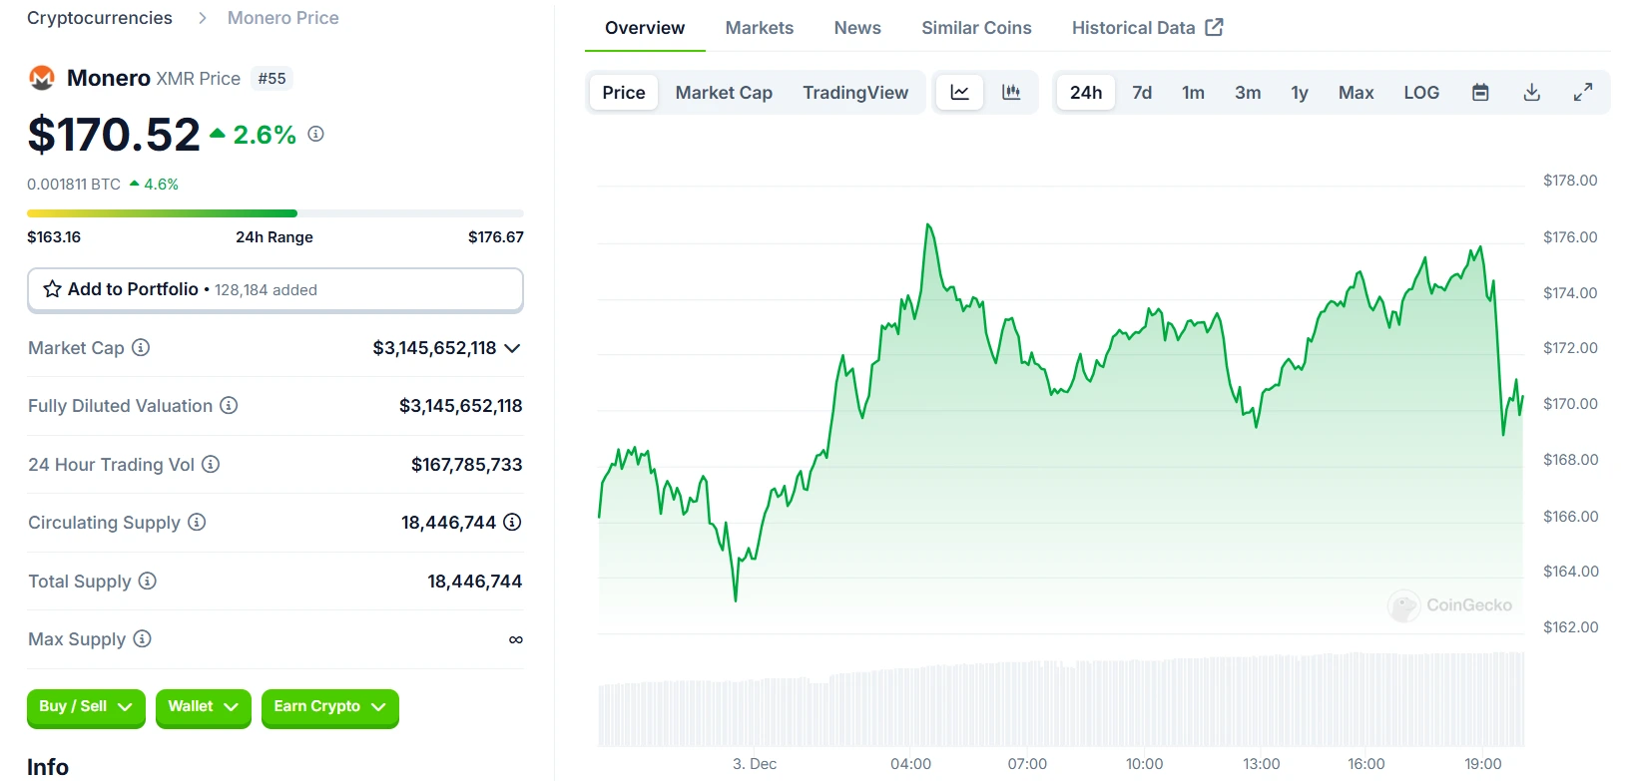Click the $167,785,733 trading volume value

tap(467, 465)
